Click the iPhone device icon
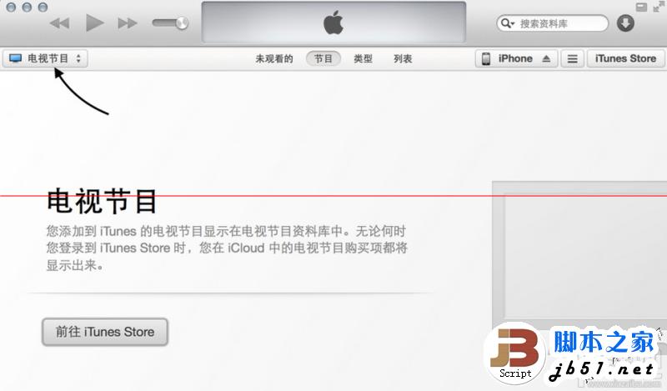Image resolution: width=667 pixels, height=391 pixels. click(486, 58)
